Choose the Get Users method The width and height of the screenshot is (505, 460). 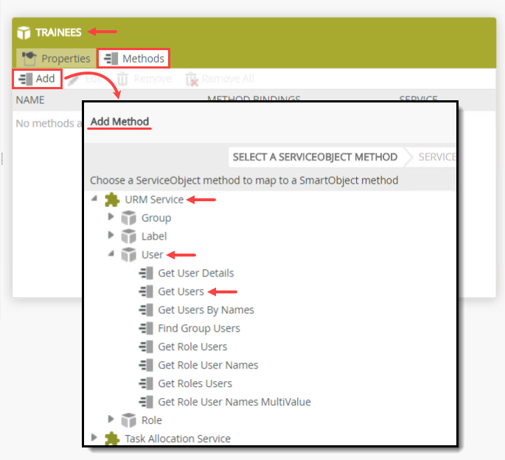pyautogui.click(x=181, y=291)
